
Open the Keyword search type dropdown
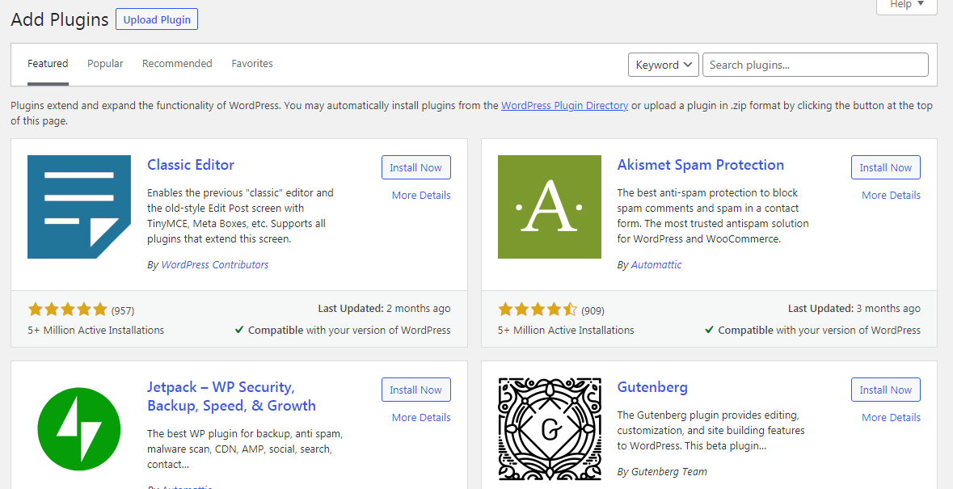pyautogui.click(x=663, y=65)
